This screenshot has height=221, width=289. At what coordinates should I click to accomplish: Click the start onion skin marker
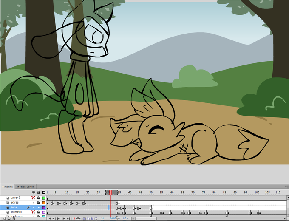tap(106, 193)
